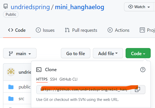Click the Clone terminal icon
Screen dimensions: 155x108
[x=39, y=70]
